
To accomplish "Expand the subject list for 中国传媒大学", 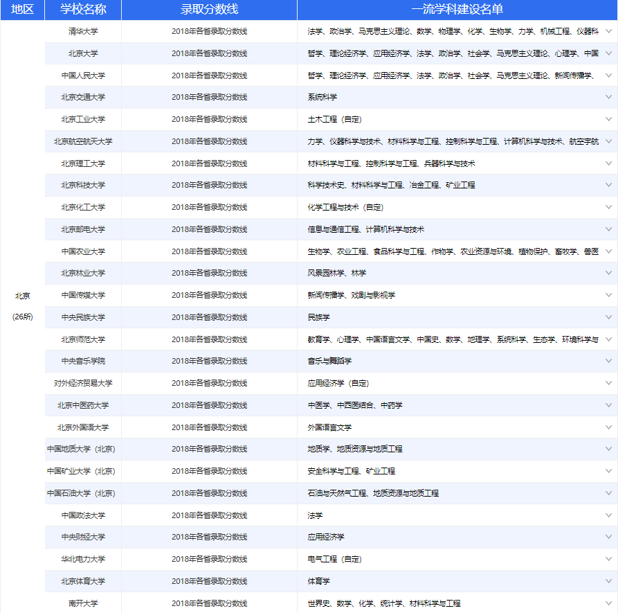I will pyautogui.click(x=608, y=295).
